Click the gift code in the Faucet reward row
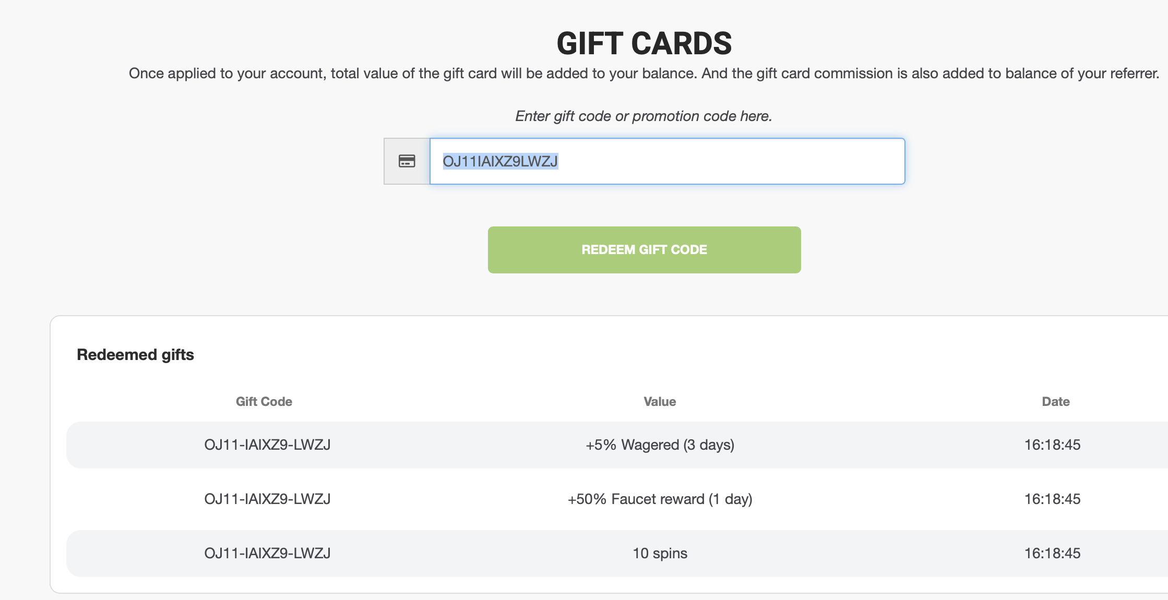The width and height of the screenshot is (1168, 600). point(267,499)
